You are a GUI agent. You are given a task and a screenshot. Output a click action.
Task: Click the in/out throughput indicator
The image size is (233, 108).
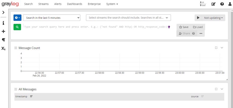(x=203, y=4)
